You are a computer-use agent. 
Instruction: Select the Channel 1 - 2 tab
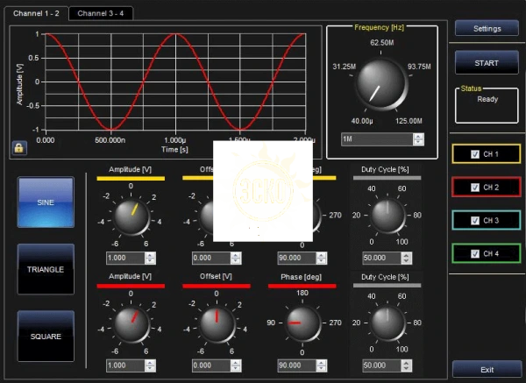(x=36, y=14)
